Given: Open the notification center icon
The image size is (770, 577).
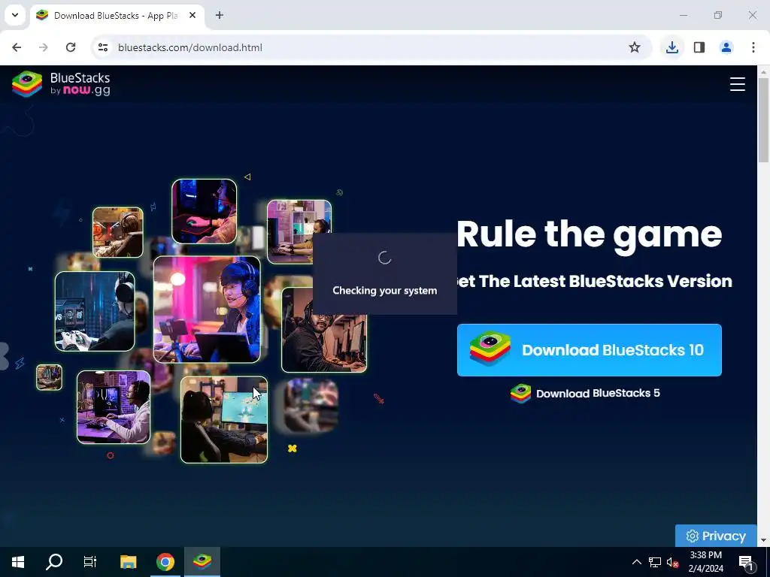Looking at the screenshot, I should pos(746,562).
